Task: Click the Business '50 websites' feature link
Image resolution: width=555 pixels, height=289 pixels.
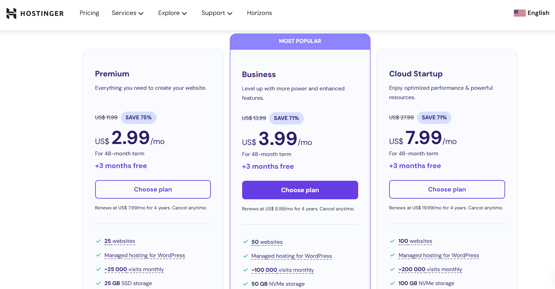Action: click(x=267, y=242)
